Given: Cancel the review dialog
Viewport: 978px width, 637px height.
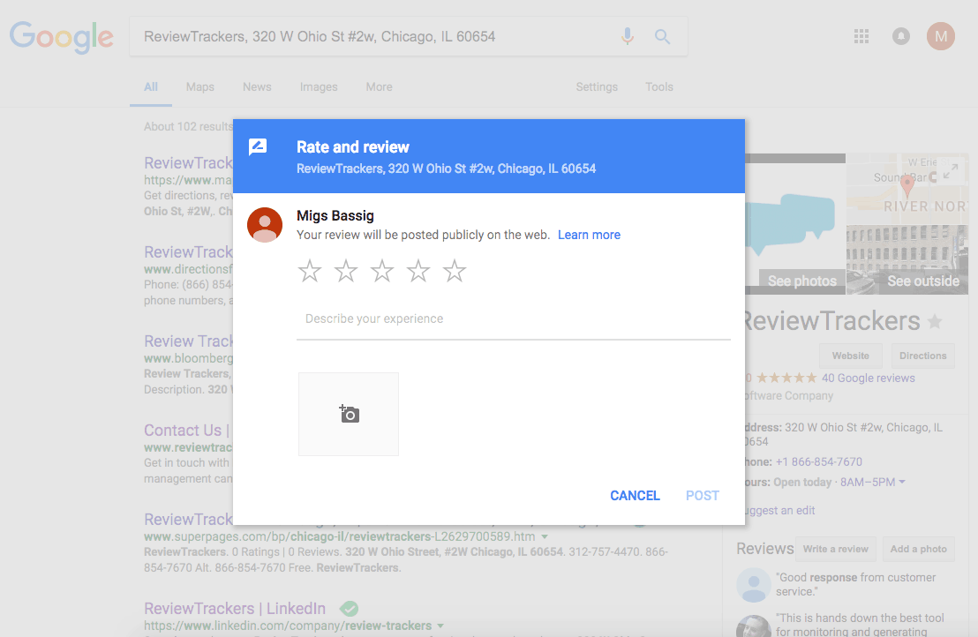Looking at the screenshot, I should 635,496.
